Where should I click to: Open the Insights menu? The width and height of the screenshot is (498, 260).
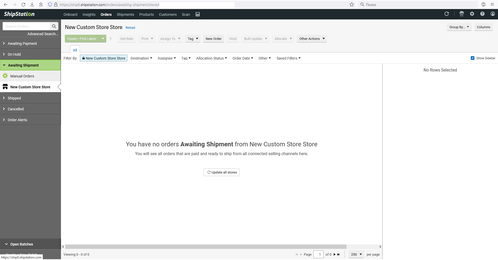click(89, 15)
